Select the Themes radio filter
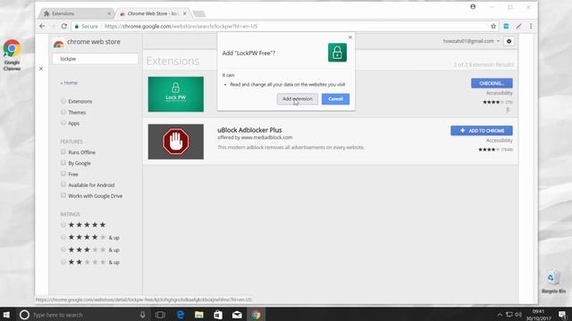The height and width of the screenshot is (321, 572). (63, 112)
